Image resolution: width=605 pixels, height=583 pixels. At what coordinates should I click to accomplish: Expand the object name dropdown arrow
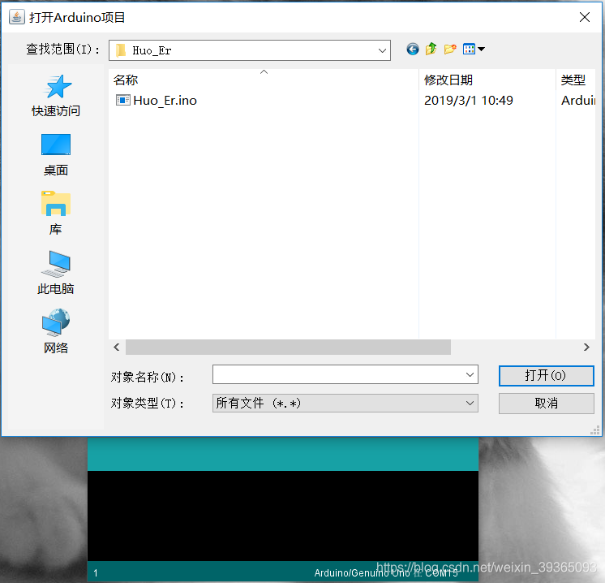470,375
